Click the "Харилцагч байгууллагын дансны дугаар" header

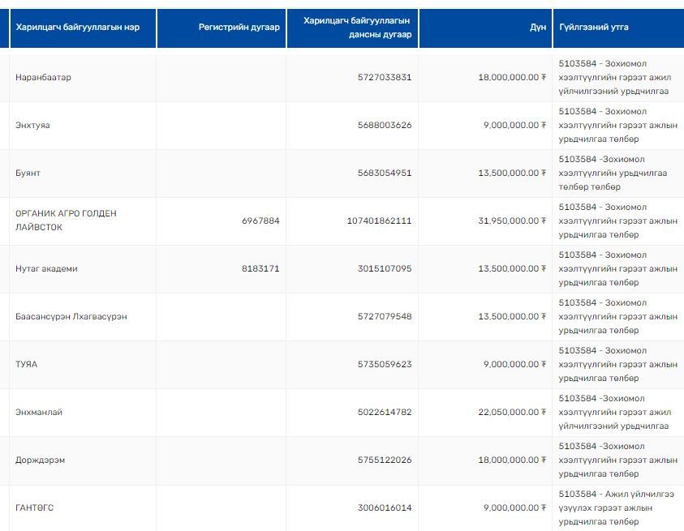tap(356, 28)
